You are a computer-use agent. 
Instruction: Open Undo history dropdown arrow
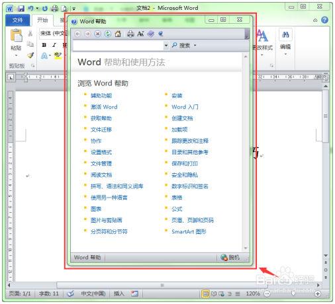point(37,9)
